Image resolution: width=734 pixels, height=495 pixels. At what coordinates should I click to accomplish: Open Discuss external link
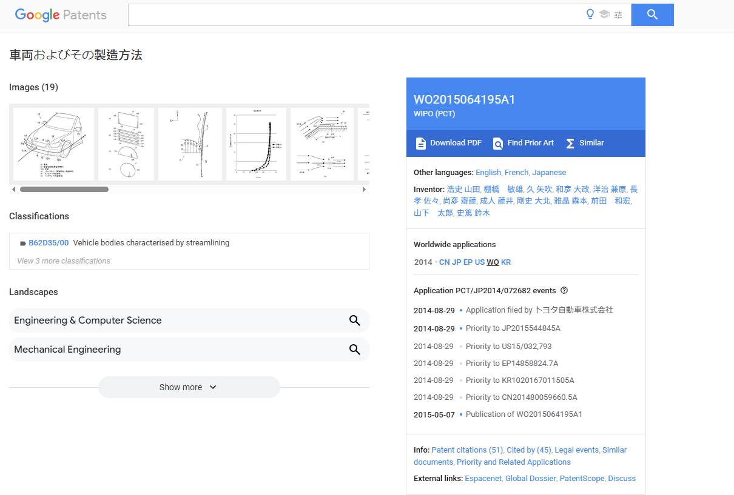[x=622, y=479]
